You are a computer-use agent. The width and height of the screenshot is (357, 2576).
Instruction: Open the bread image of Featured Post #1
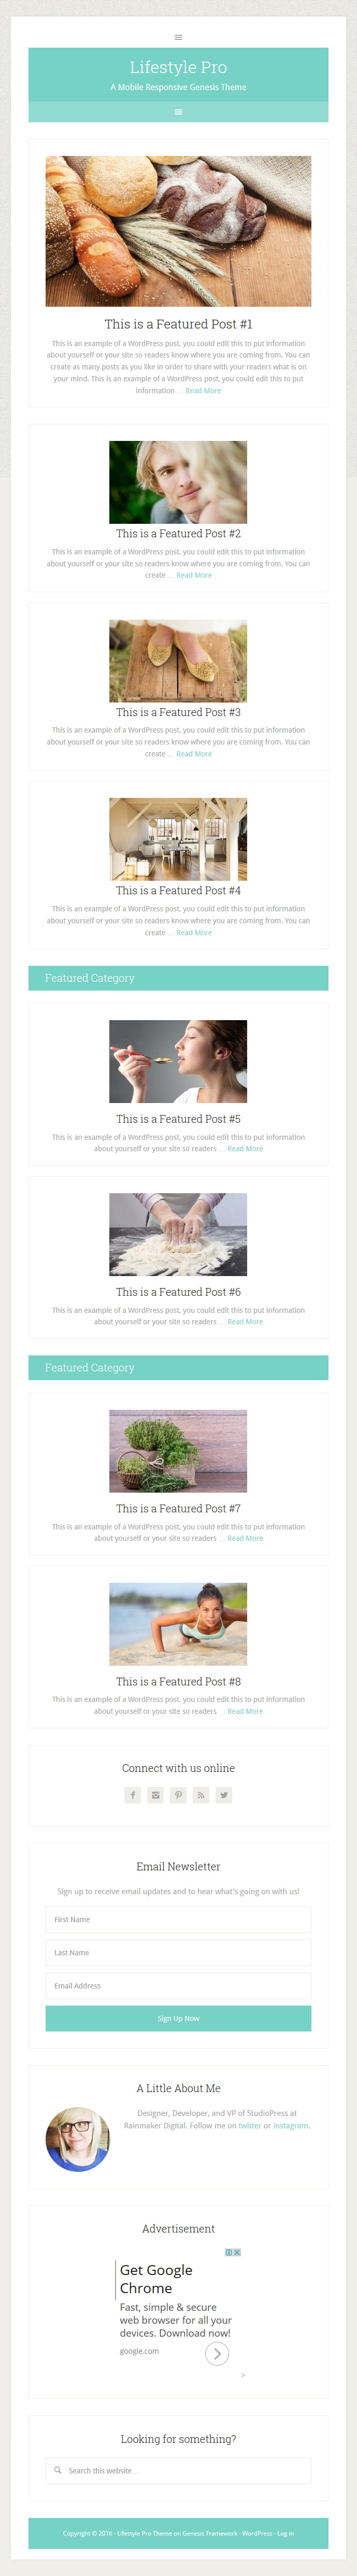pyautogui.click(x=178, y=231)
